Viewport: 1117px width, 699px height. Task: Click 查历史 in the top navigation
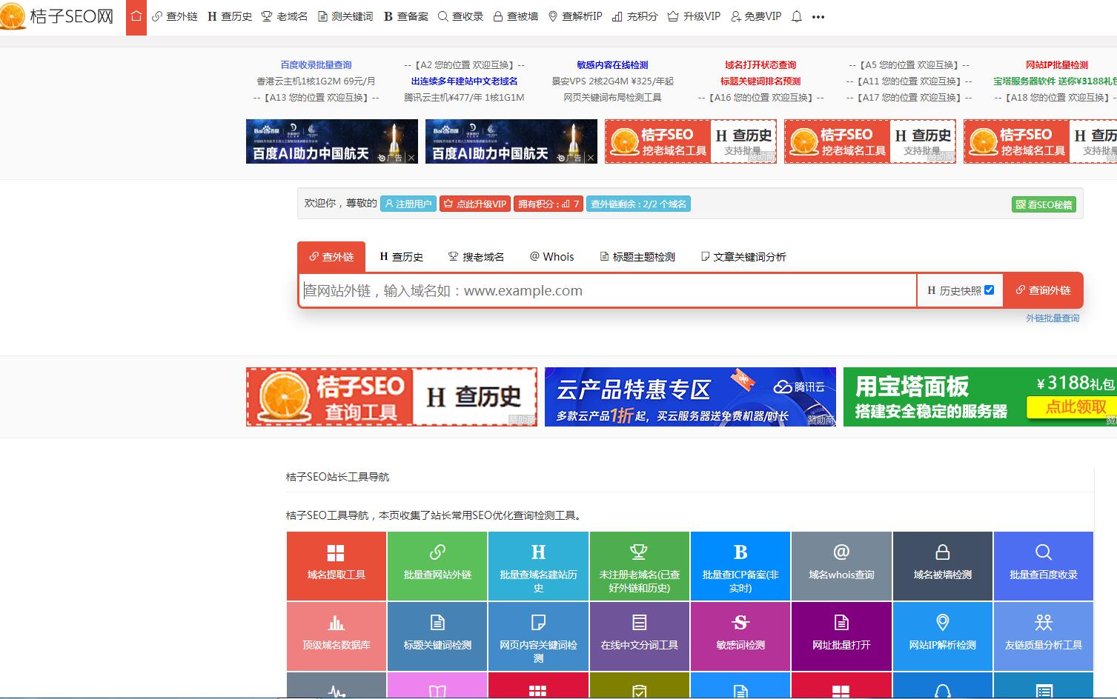tap(230, 16)
